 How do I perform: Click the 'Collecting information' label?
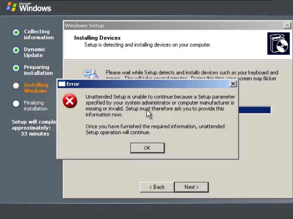click(x=39, y=35)
